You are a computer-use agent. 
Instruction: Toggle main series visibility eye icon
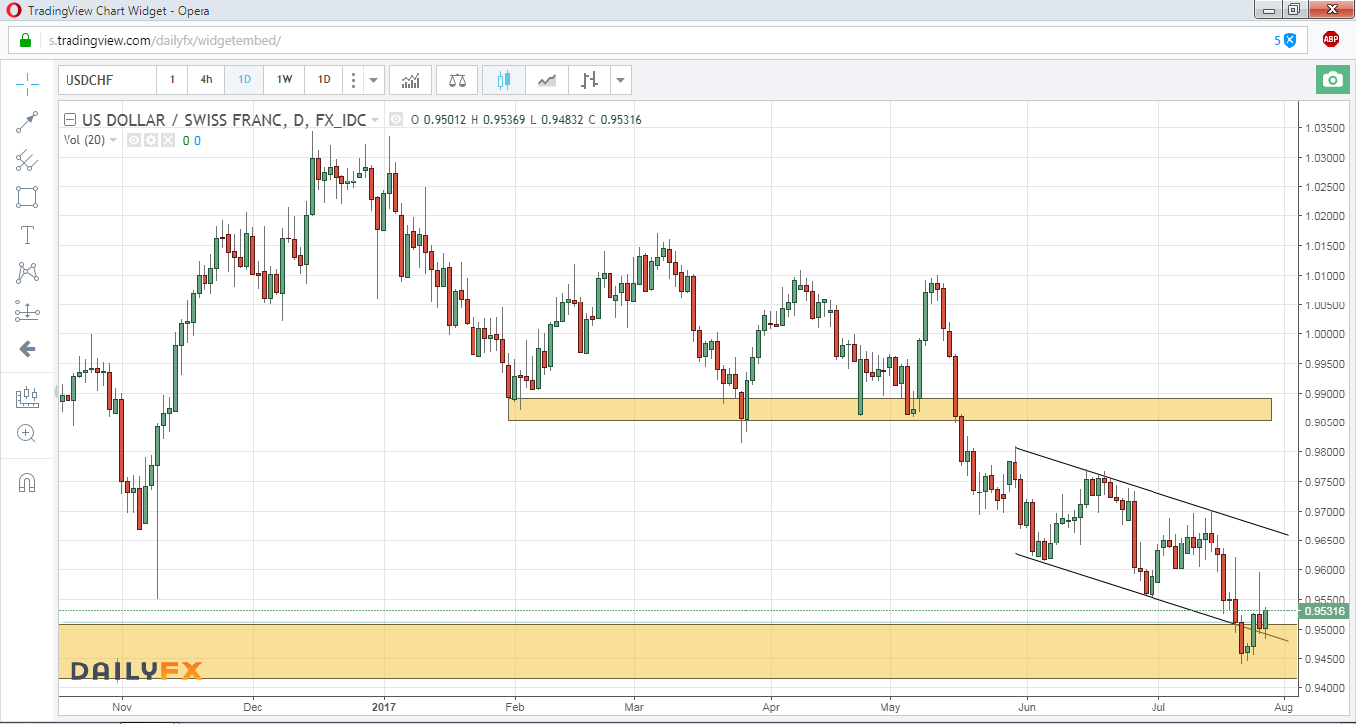click(x=397, y=120)
